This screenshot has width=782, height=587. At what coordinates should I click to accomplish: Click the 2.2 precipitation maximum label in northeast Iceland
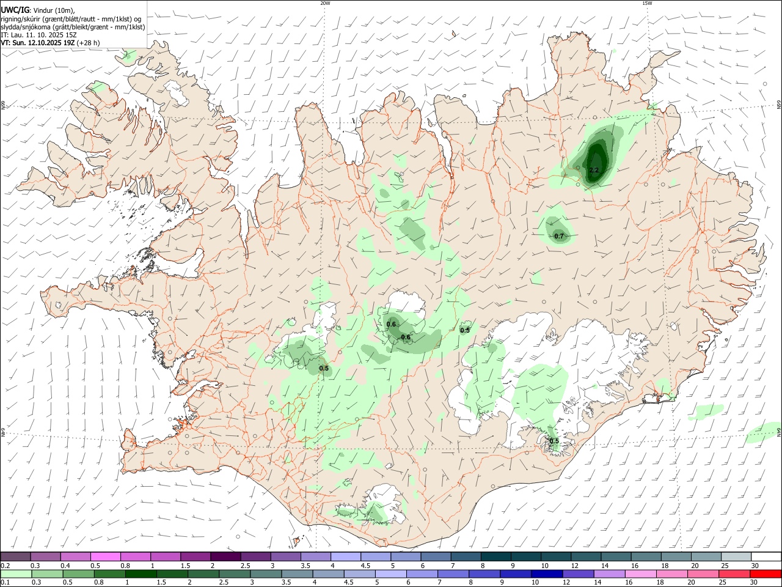(x=594, y=170)
